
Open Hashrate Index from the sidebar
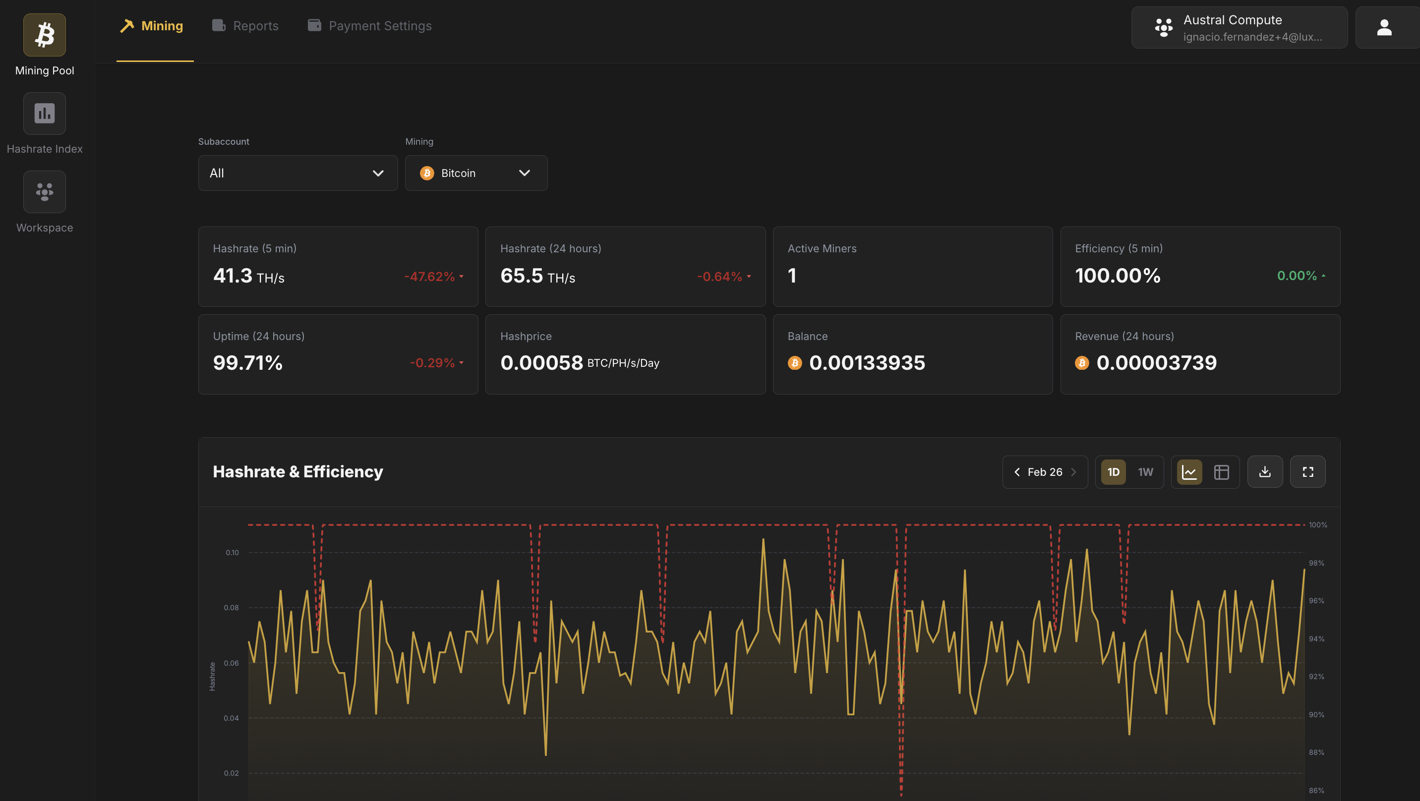(x=45, y=113)
